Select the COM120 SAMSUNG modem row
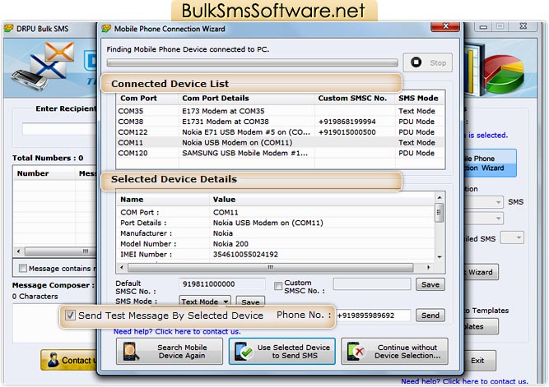 [x=280, y=153]
